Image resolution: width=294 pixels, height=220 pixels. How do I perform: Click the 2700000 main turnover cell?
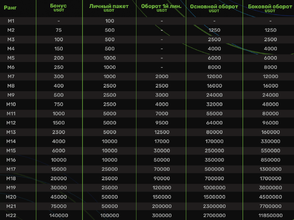(214, 216)
